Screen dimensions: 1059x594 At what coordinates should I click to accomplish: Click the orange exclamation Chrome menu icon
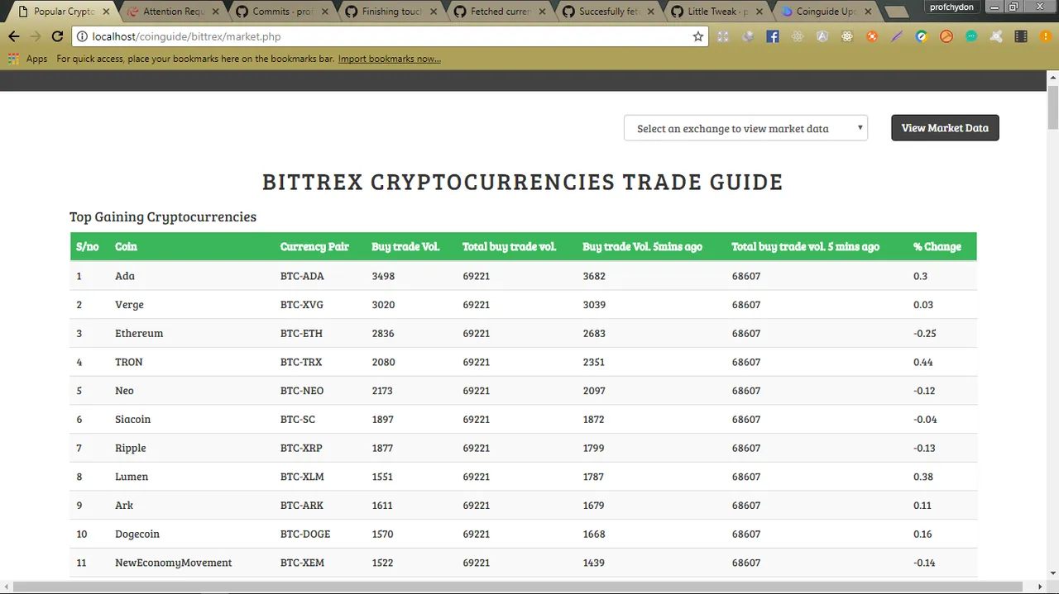[x=1044, y=36]
